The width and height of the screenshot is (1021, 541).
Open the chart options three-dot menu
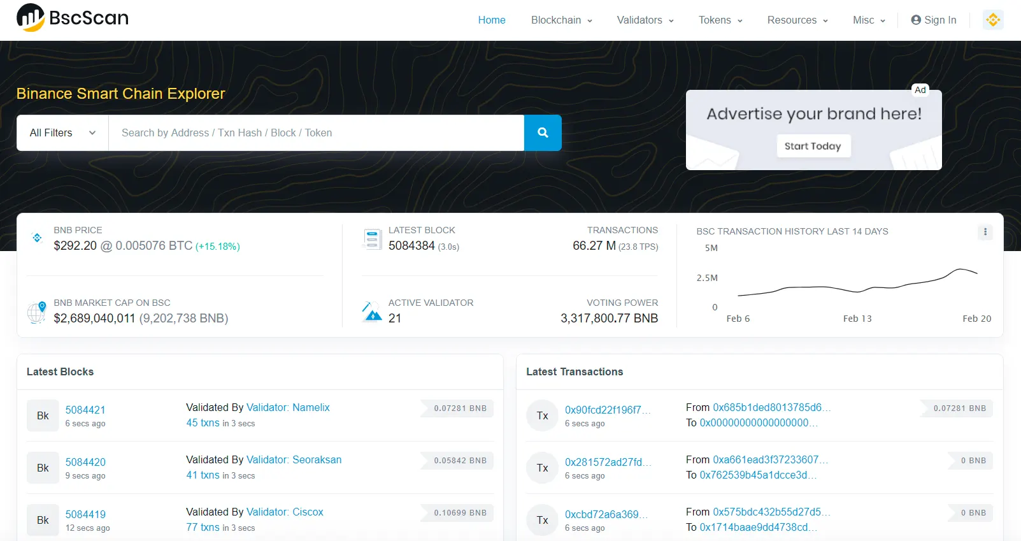[x=985, y=232]
